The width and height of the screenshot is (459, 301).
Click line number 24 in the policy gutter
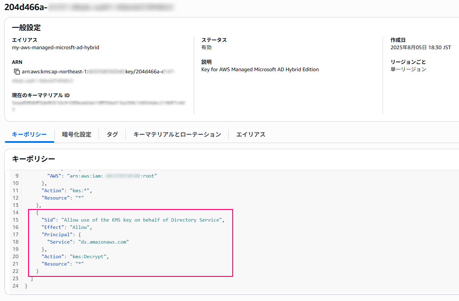(x=16, y=286)
